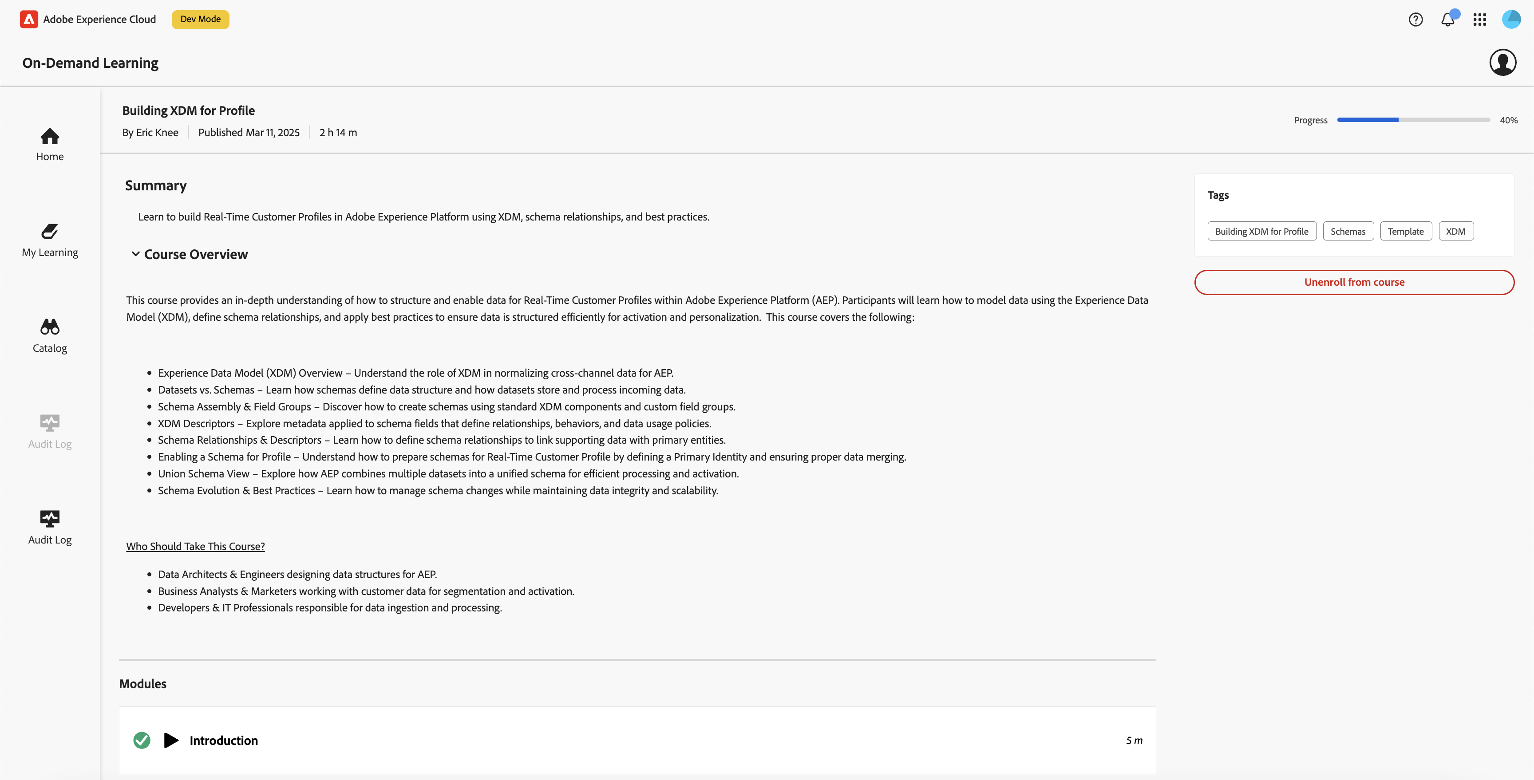Open the app switcher grid icon
This screenshot has width=1534, height=780.
[x=1480, y=20]
